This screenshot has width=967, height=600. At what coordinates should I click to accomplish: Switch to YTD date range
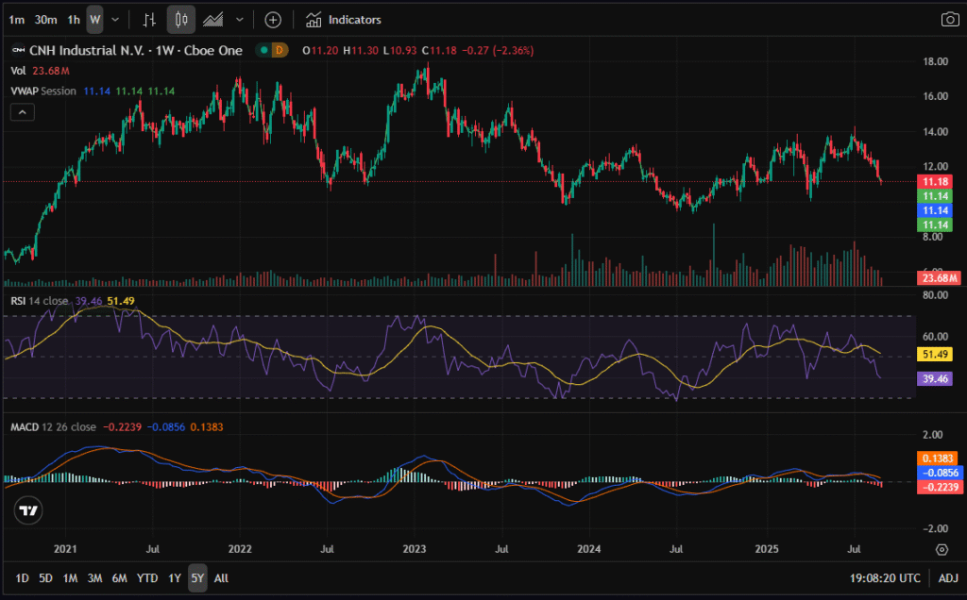[x=146, y=577]
